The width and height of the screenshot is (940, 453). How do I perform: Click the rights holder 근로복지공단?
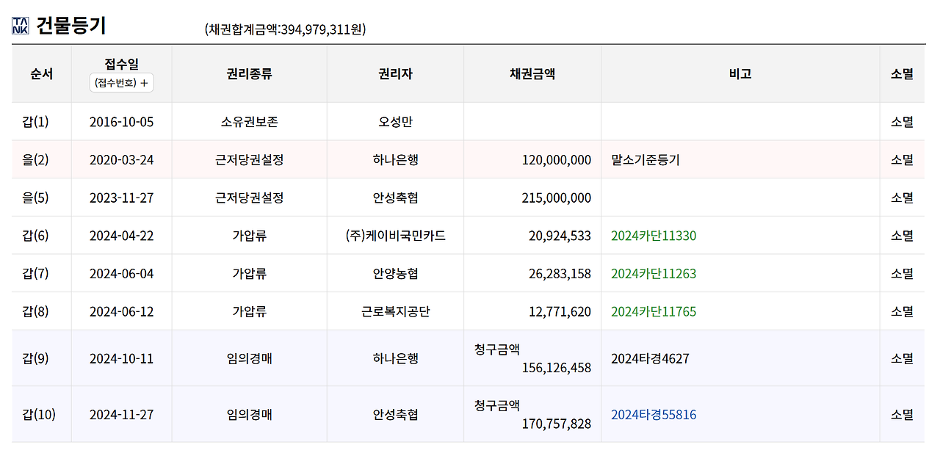395,312
